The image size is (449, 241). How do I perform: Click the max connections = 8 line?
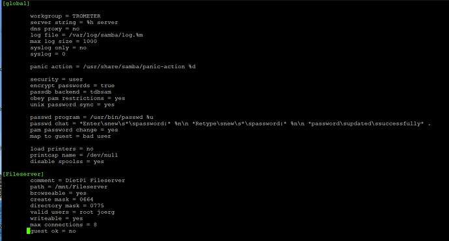click(63, 224)
